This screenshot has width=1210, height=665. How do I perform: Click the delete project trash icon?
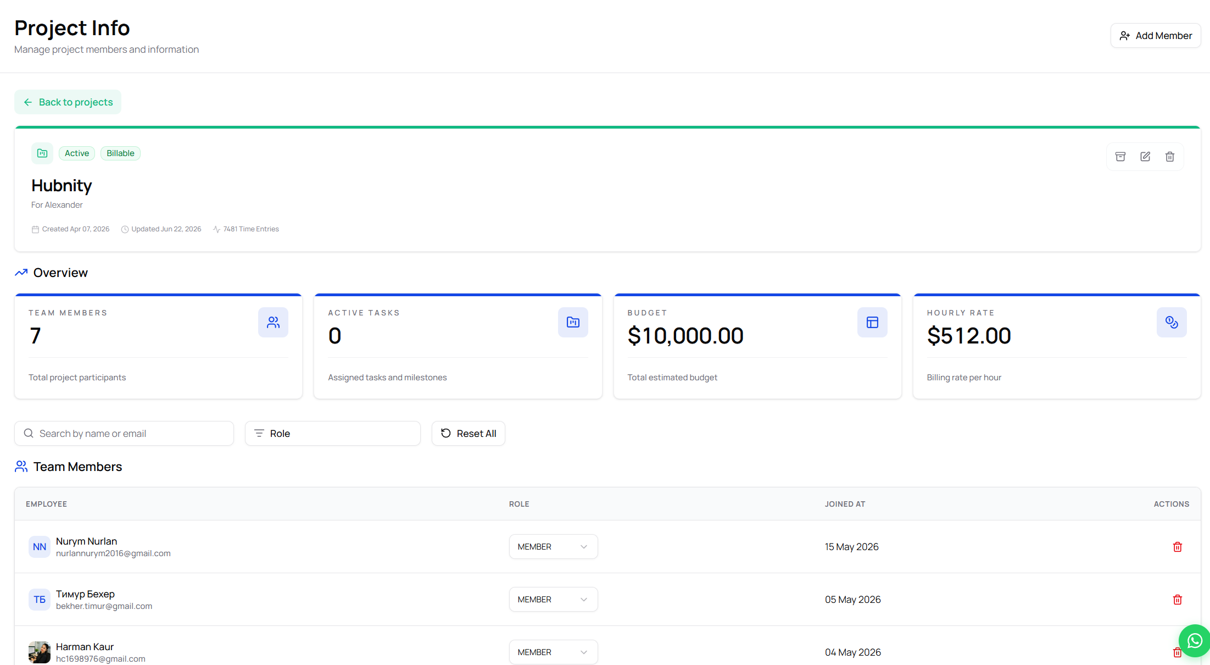pyautogui.click(x=1170, y=157)
